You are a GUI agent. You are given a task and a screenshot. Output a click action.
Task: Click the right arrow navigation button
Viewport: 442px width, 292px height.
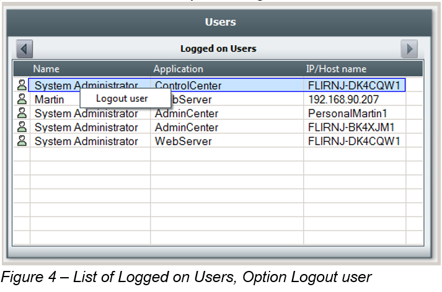tap(409, 48)
